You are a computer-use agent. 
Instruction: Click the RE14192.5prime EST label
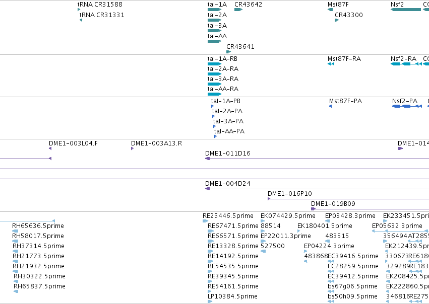coord(233,256)
